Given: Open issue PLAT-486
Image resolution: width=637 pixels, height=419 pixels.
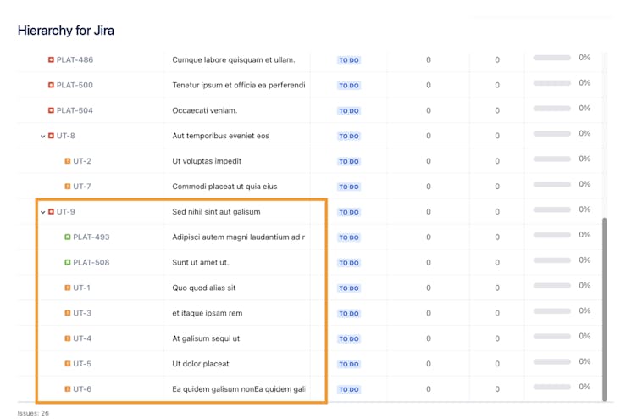Looking at the screenshot, I should coord(75,60).
